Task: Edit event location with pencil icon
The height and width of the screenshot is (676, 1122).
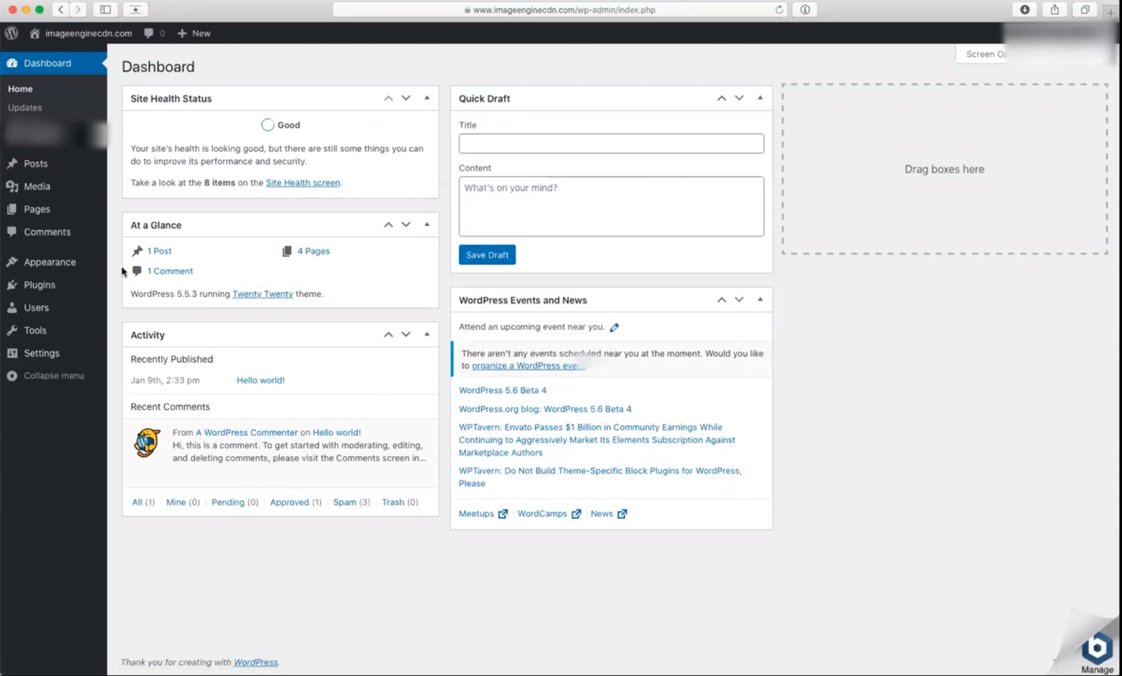Action: [614, 327]
